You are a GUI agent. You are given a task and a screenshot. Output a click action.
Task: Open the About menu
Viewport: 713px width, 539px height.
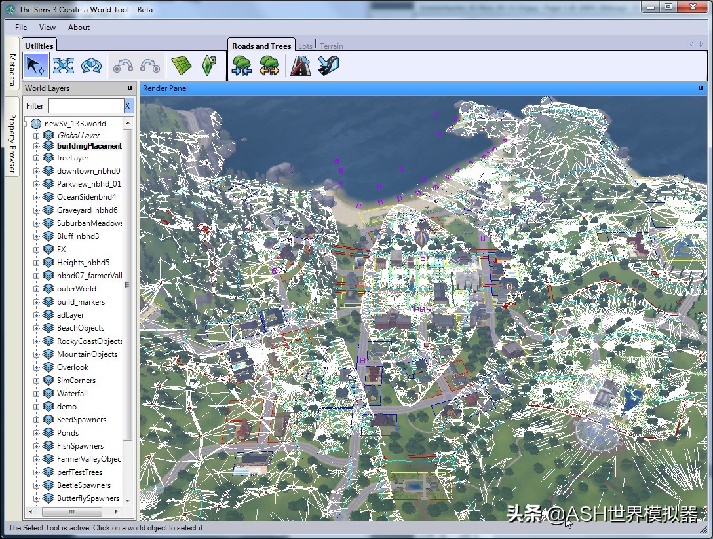click(x=79, y=28)
